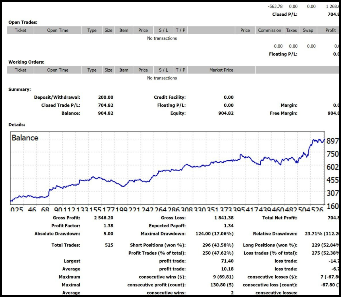Click the "Gross Loss:" label
This screenshot has width=341, height=297.
[173, 218]
